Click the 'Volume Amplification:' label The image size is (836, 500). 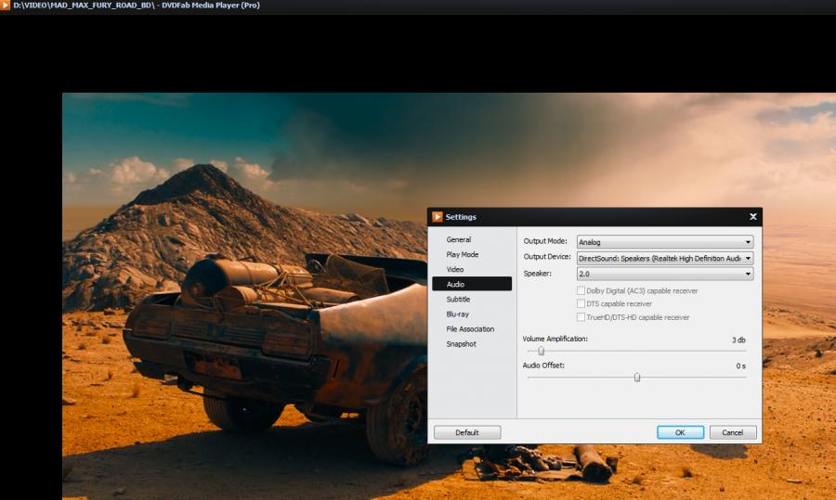click(555, 339)
